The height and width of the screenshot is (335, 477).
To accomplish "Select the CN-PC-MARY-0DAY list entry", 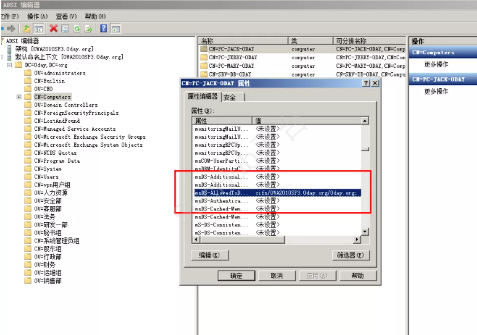I will pos(232,66).
